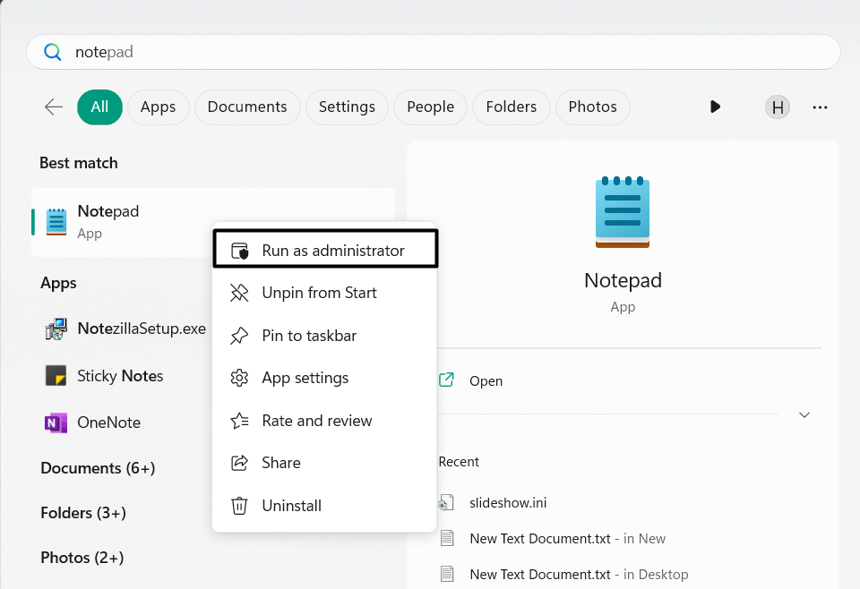Select Uninstall in the context menu
This screenshot has width=860, height=589.
(x=291, y=506)
